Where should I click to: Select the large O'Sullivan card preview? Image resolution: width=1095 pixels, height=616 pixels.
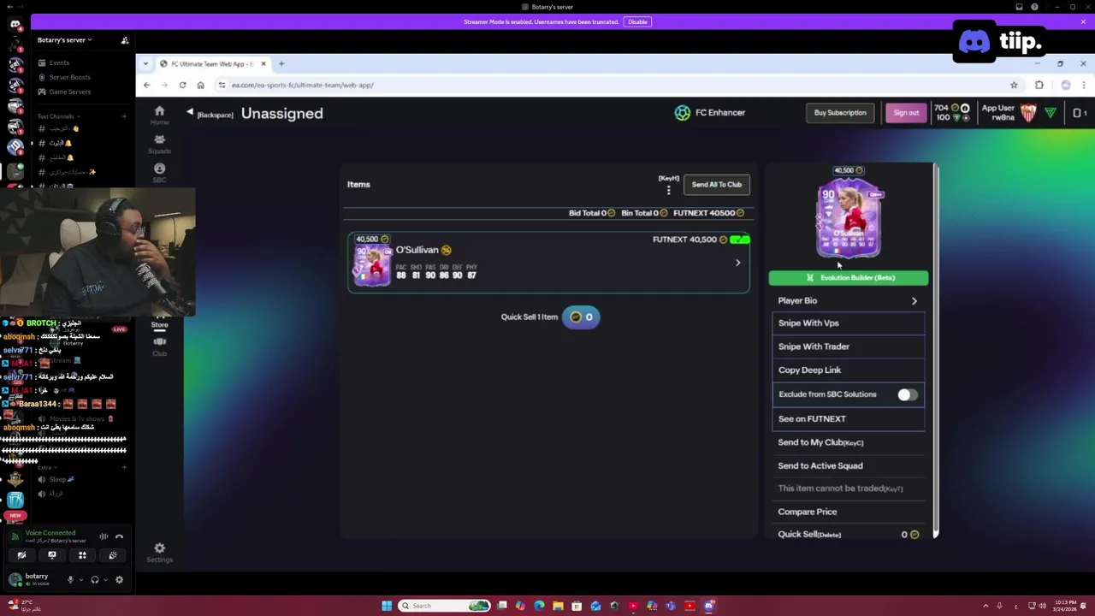[x=848, y=218]
